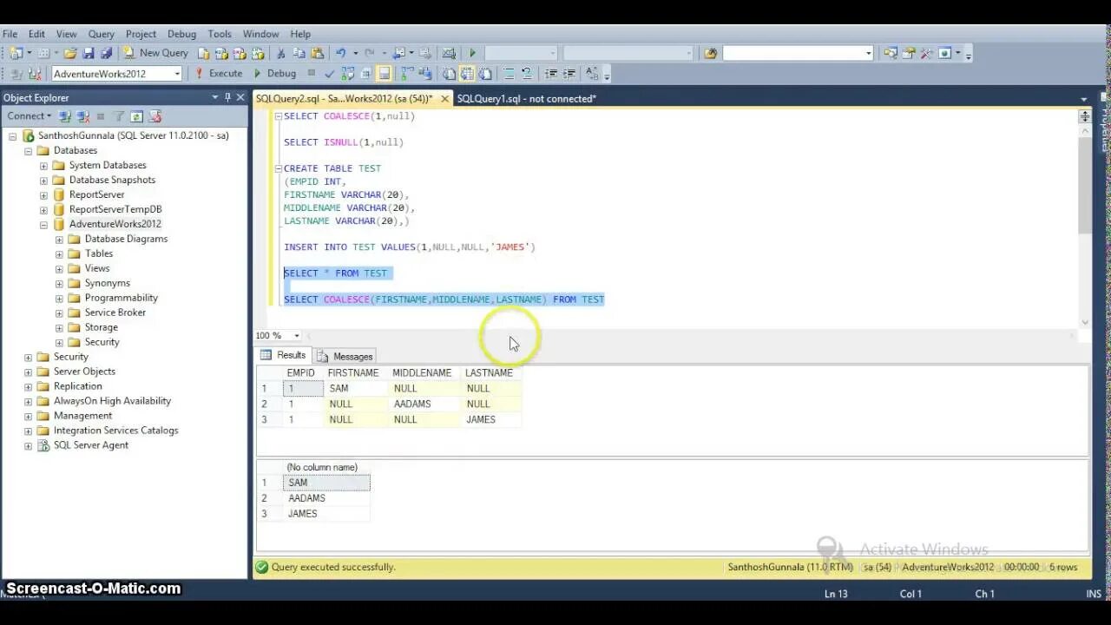Click the Parse checkmark icon

pyautogui.click(x=330, y=74)
